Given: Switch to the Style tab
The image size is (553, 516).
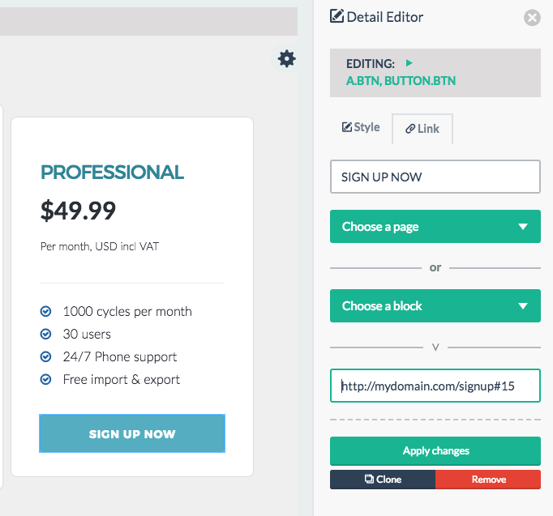Looking at the screenshot, I should 361,127.
